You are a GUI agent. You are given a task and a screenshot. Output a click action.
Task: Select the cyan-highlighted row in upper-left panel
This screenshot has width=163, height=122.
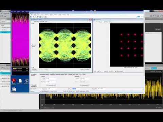(x=5, y=32)
